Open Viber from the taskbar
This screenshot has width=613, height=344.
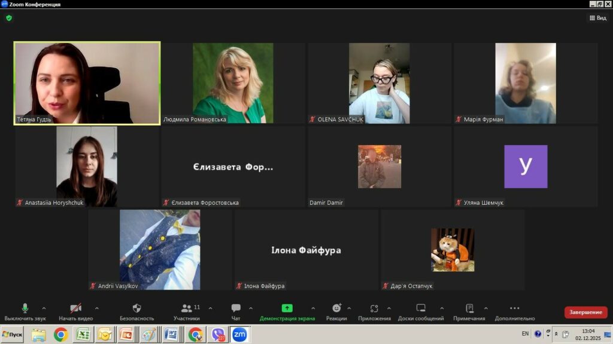coord(217,334)
